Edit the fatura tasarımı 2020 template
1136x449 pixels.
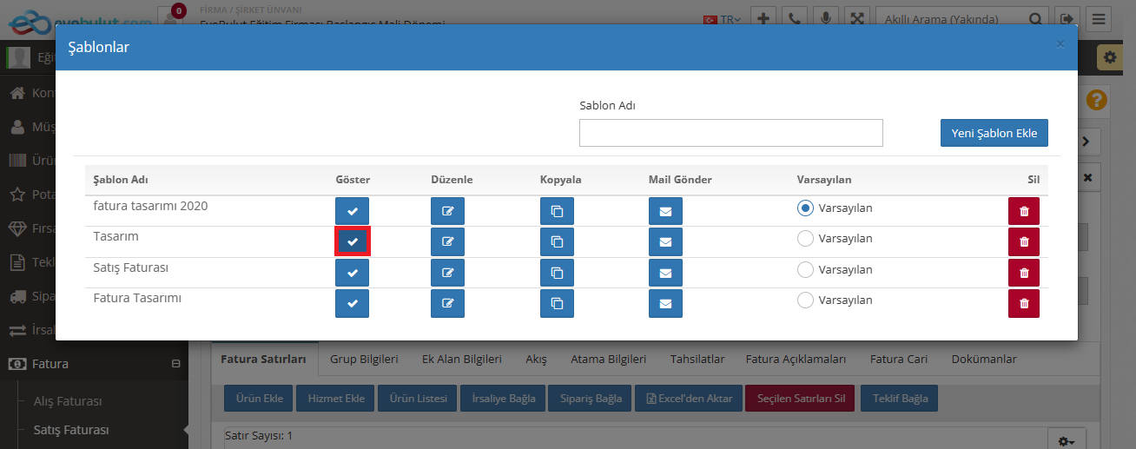(x=447, y=211)
